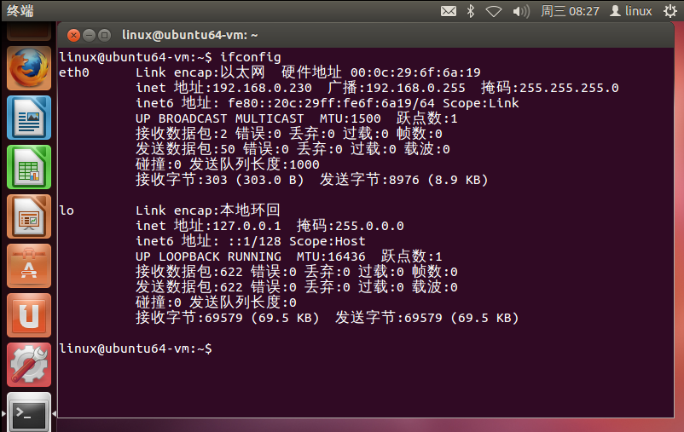Image resolution: width=684 pixels, height=432 pixels.
Task: Click the loopback address 127.0.0.1
Action: click(246, 226)
